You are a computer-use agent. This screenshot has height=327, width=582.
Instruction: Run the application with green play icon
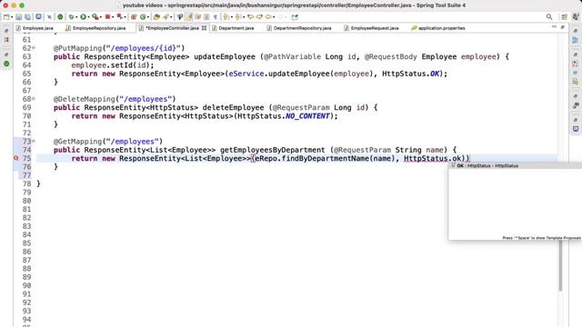click(83, 17)
